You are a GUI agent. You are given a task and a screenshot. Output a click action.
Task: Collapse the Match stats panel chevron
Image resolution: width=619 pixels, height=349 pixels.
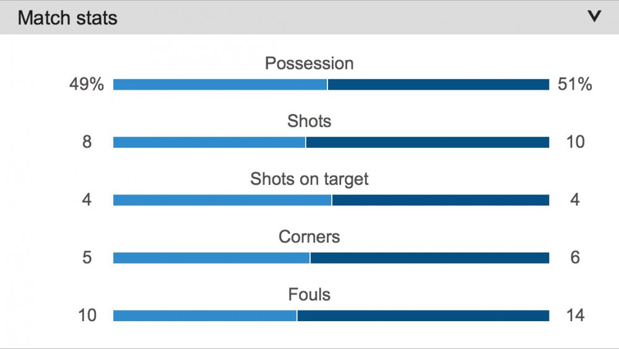tap(594, 17)
